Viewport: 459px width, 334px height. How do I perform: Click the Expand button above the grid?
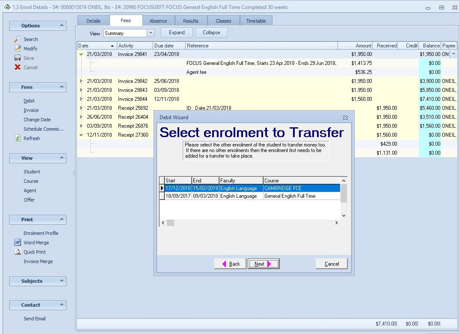(x=176, y=32)
